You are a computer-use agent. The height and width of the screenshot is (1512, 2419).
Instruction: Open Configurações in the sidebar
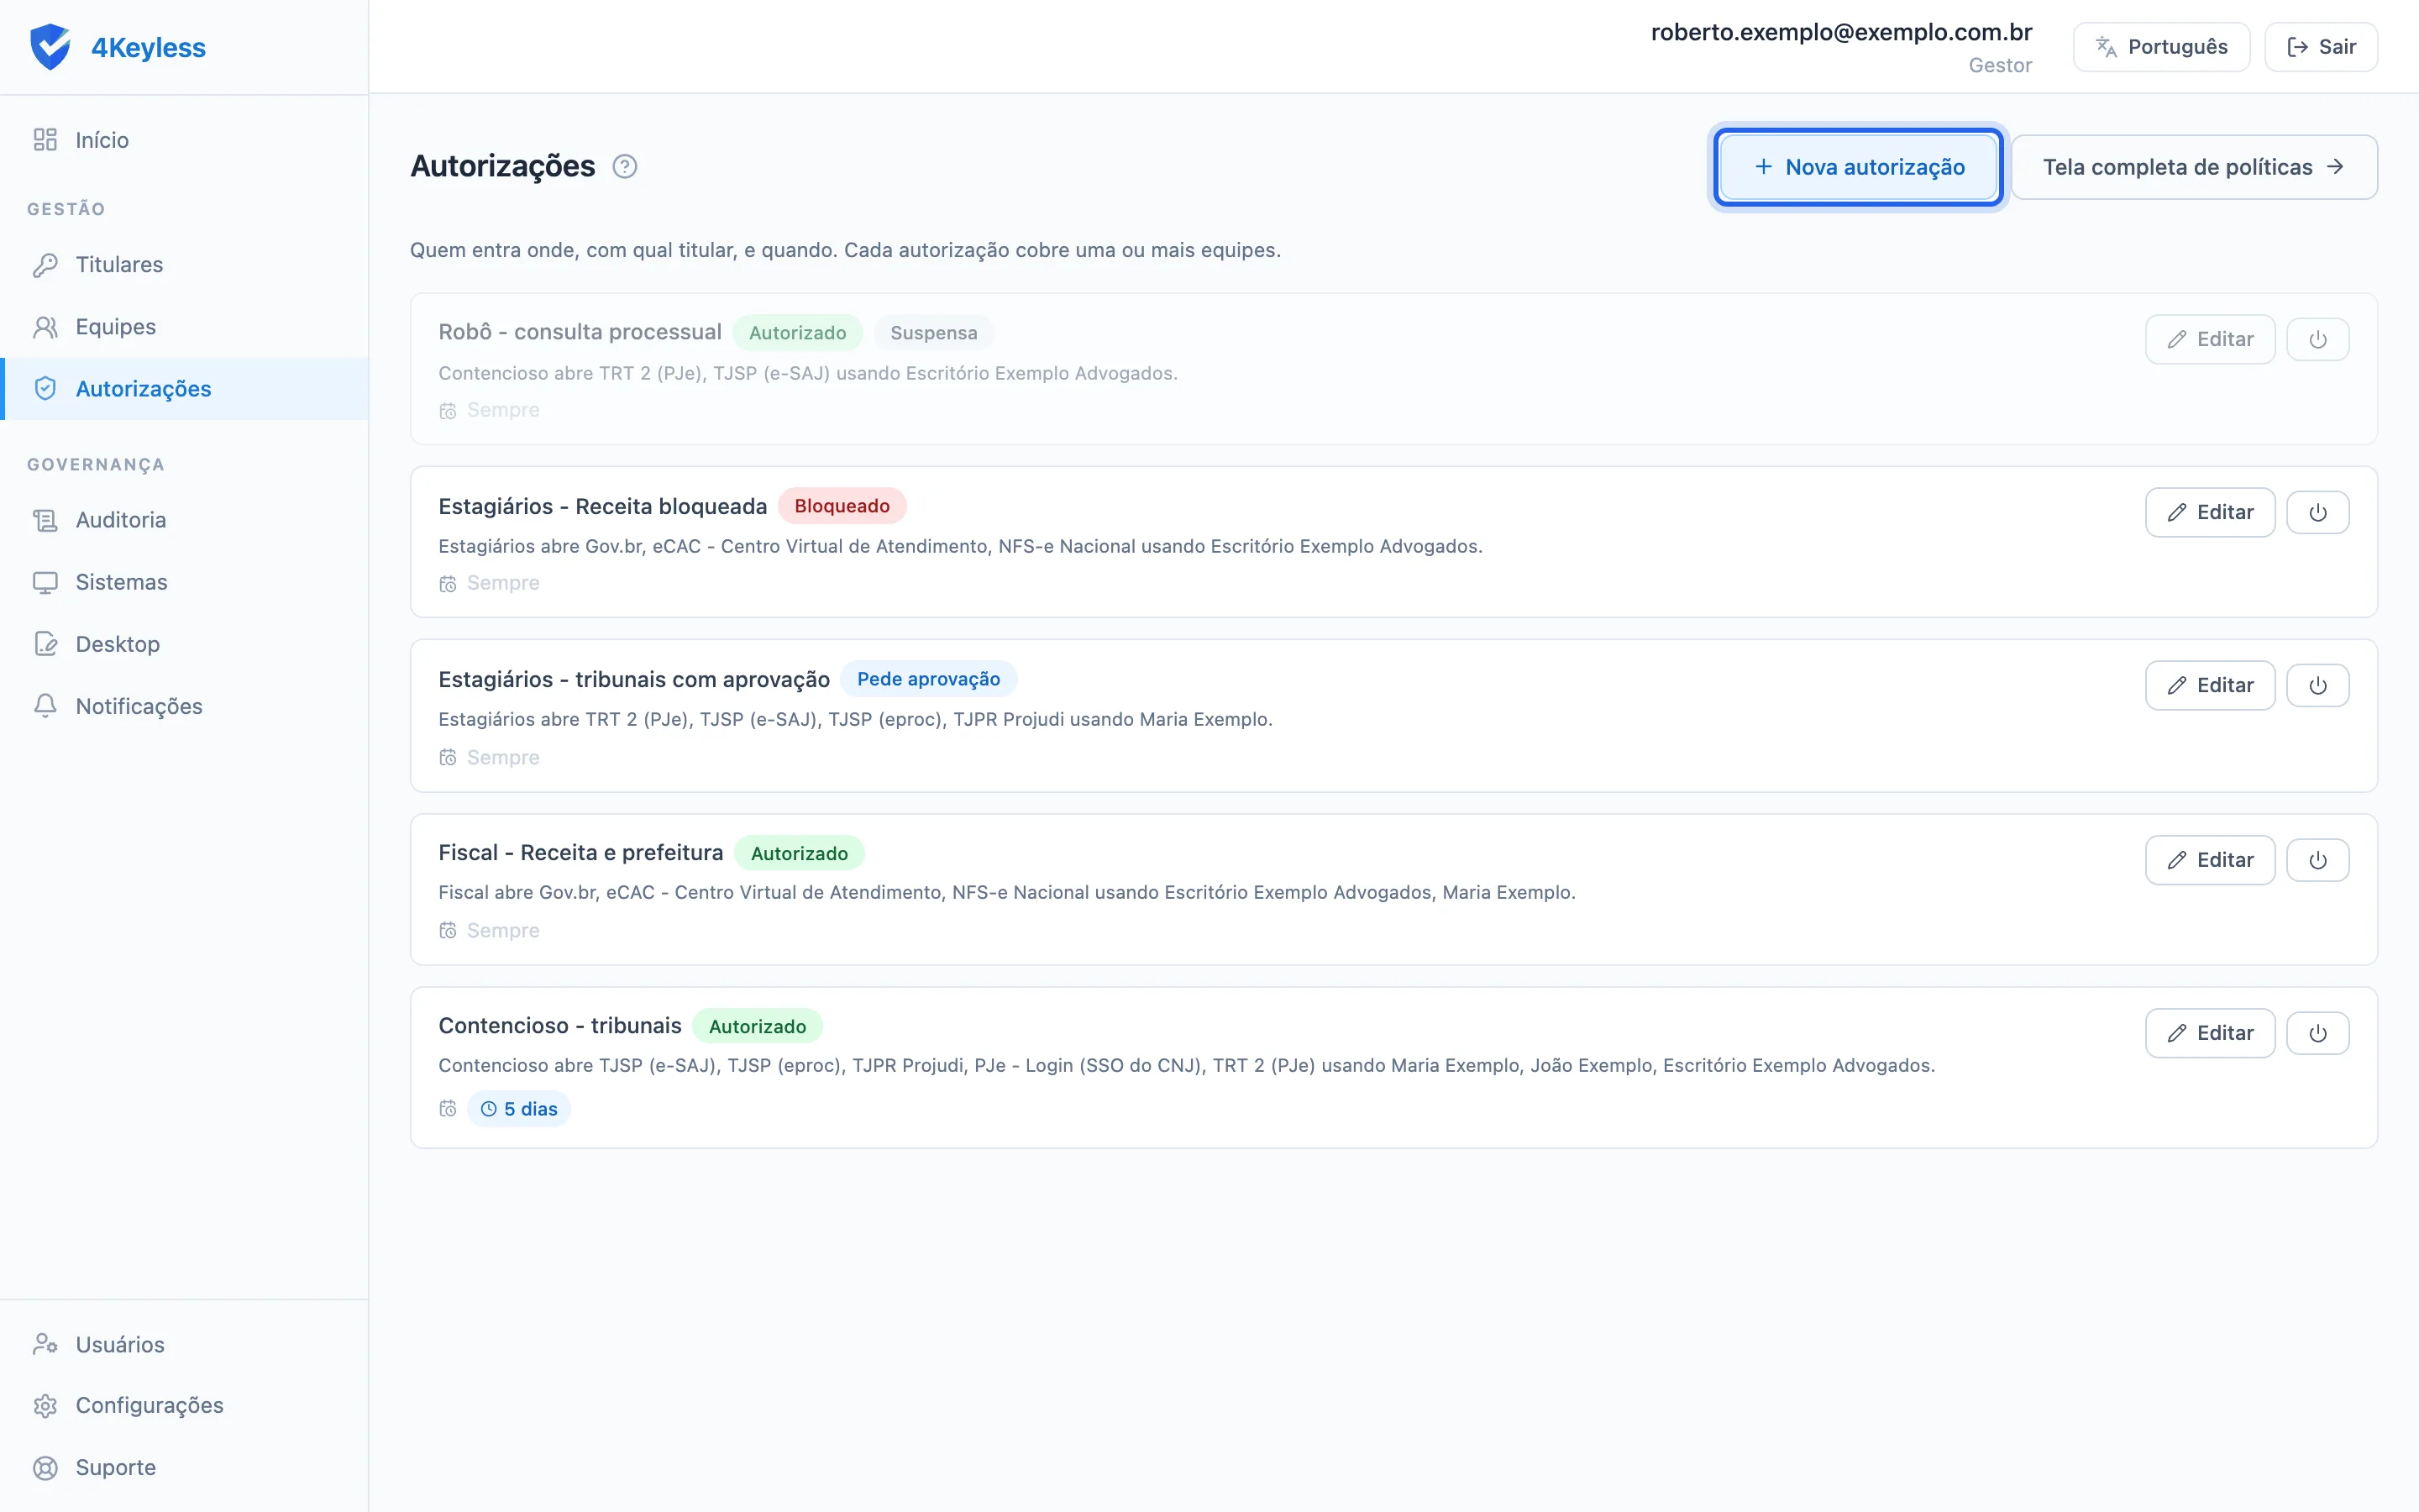[184, 1405]
